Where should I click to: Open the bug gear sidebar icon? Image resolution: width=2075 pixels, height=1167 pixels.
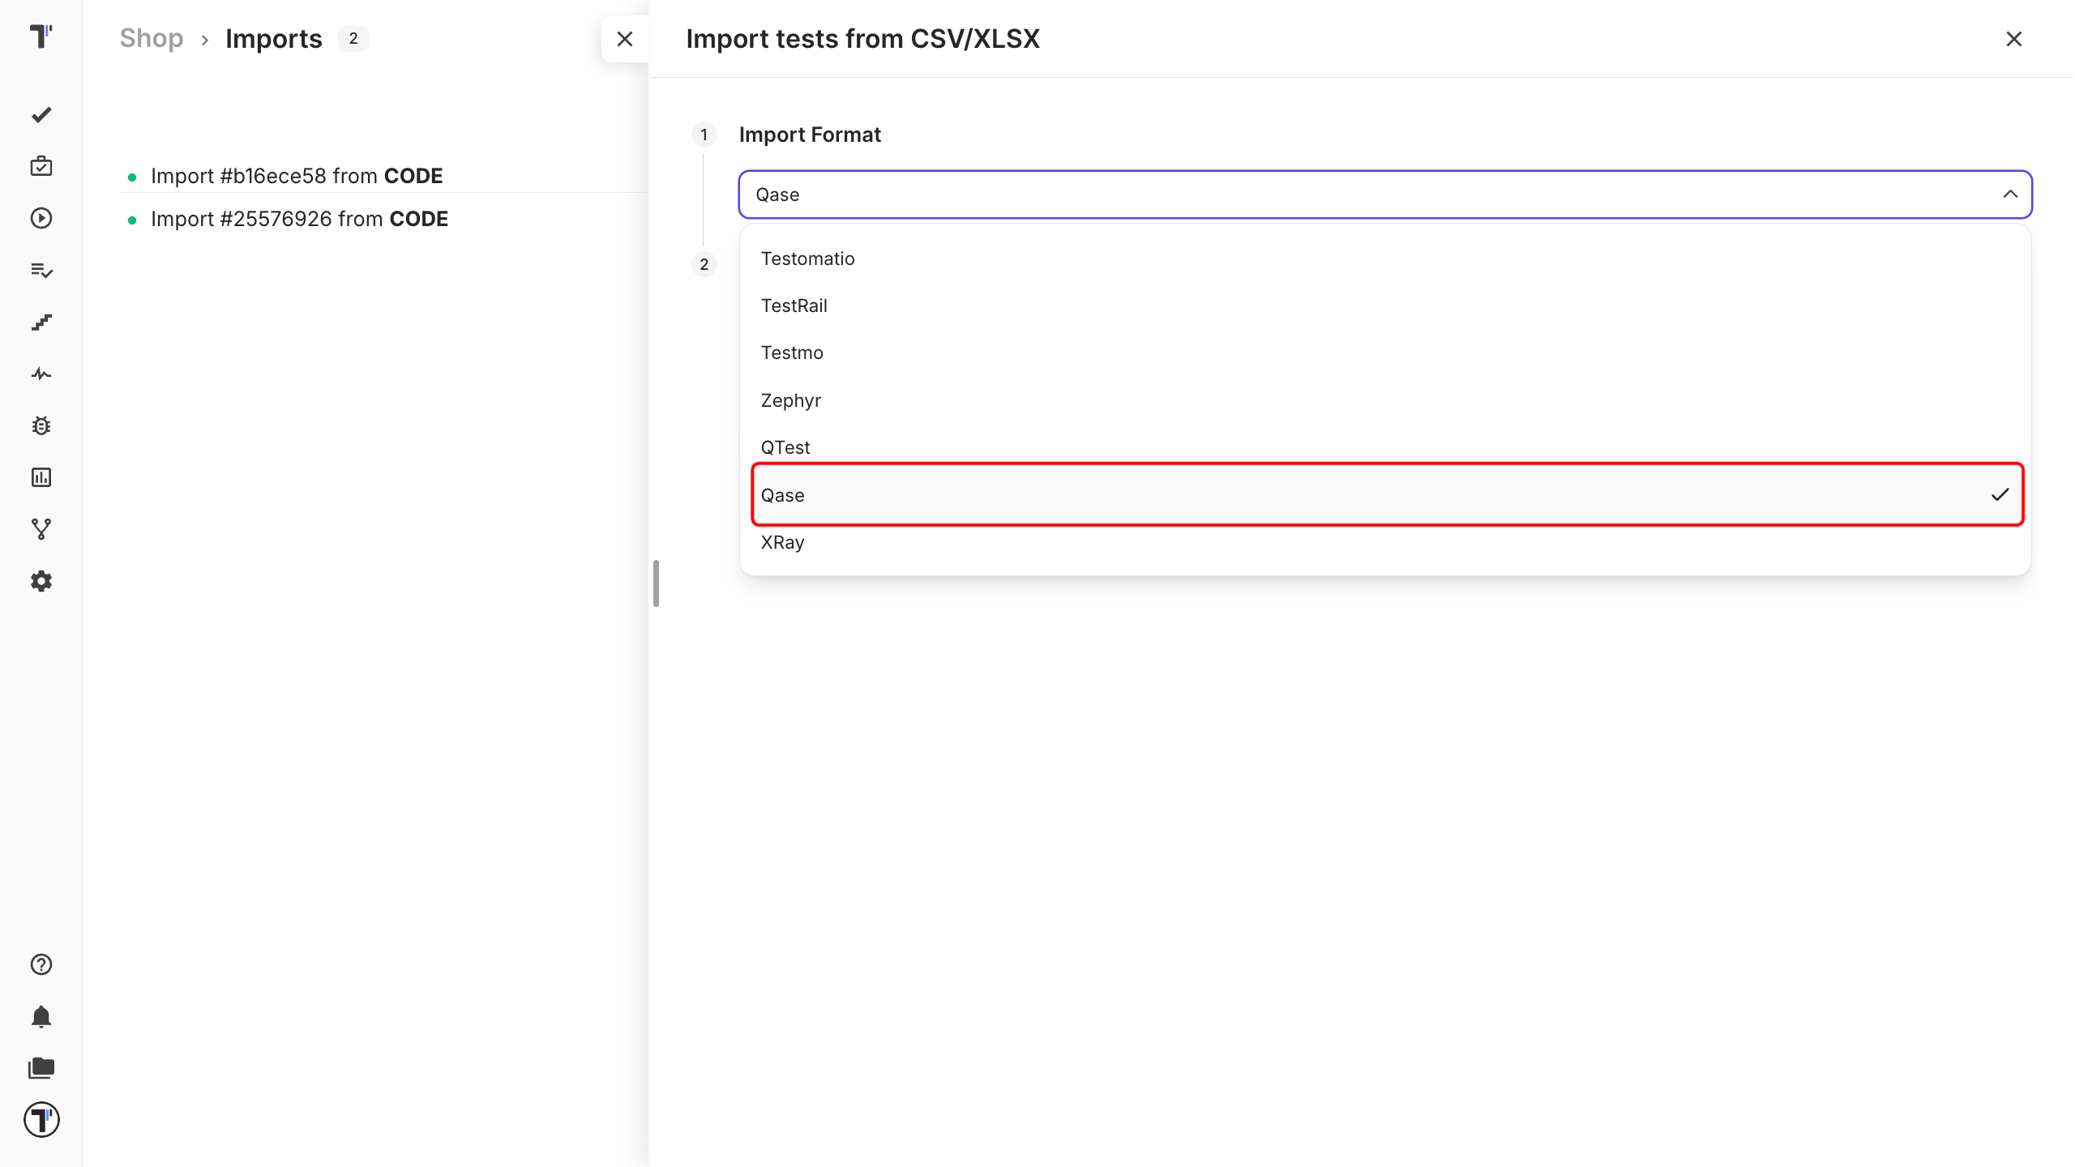pyautogui.click(x=41, y=425)
